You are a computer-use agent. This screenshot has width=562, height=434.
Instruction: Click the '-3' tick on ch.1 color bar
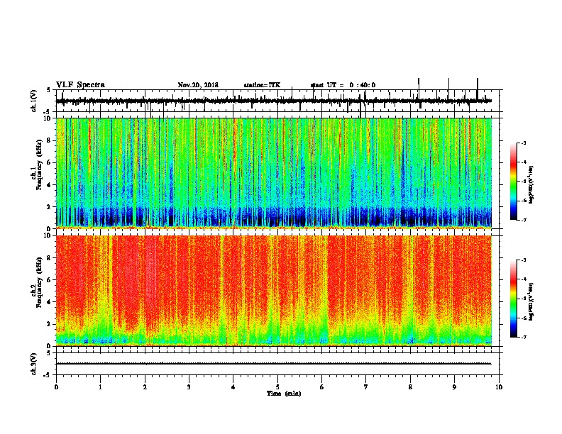point(524,143)
